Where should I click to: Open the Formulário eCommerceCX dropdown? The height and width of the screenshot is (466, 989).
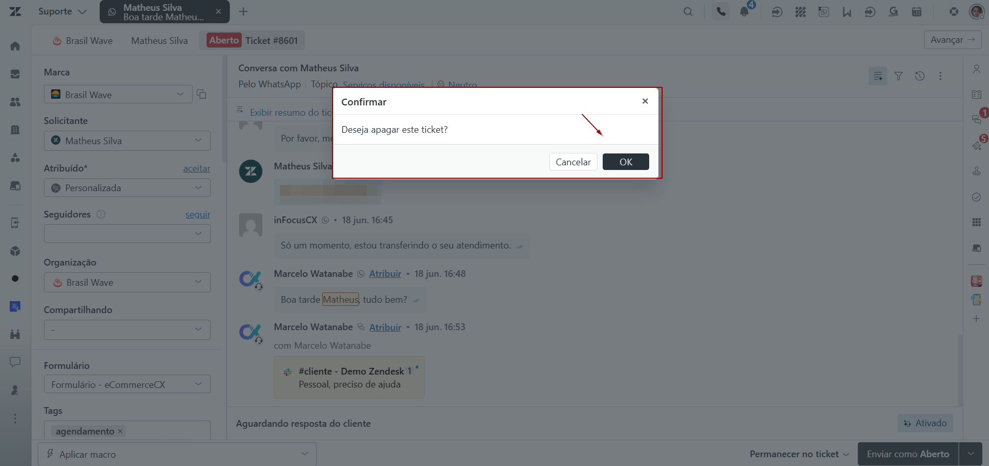pyautogui.click(x=127, y=384)
